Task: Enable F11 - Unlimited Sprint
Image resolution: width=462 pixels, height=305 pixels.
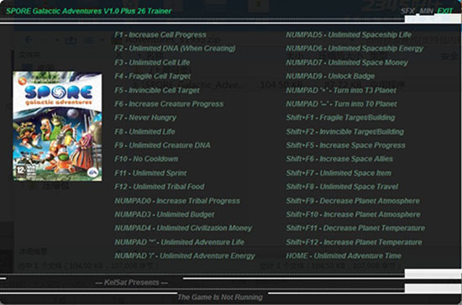Action: (150, 173)
